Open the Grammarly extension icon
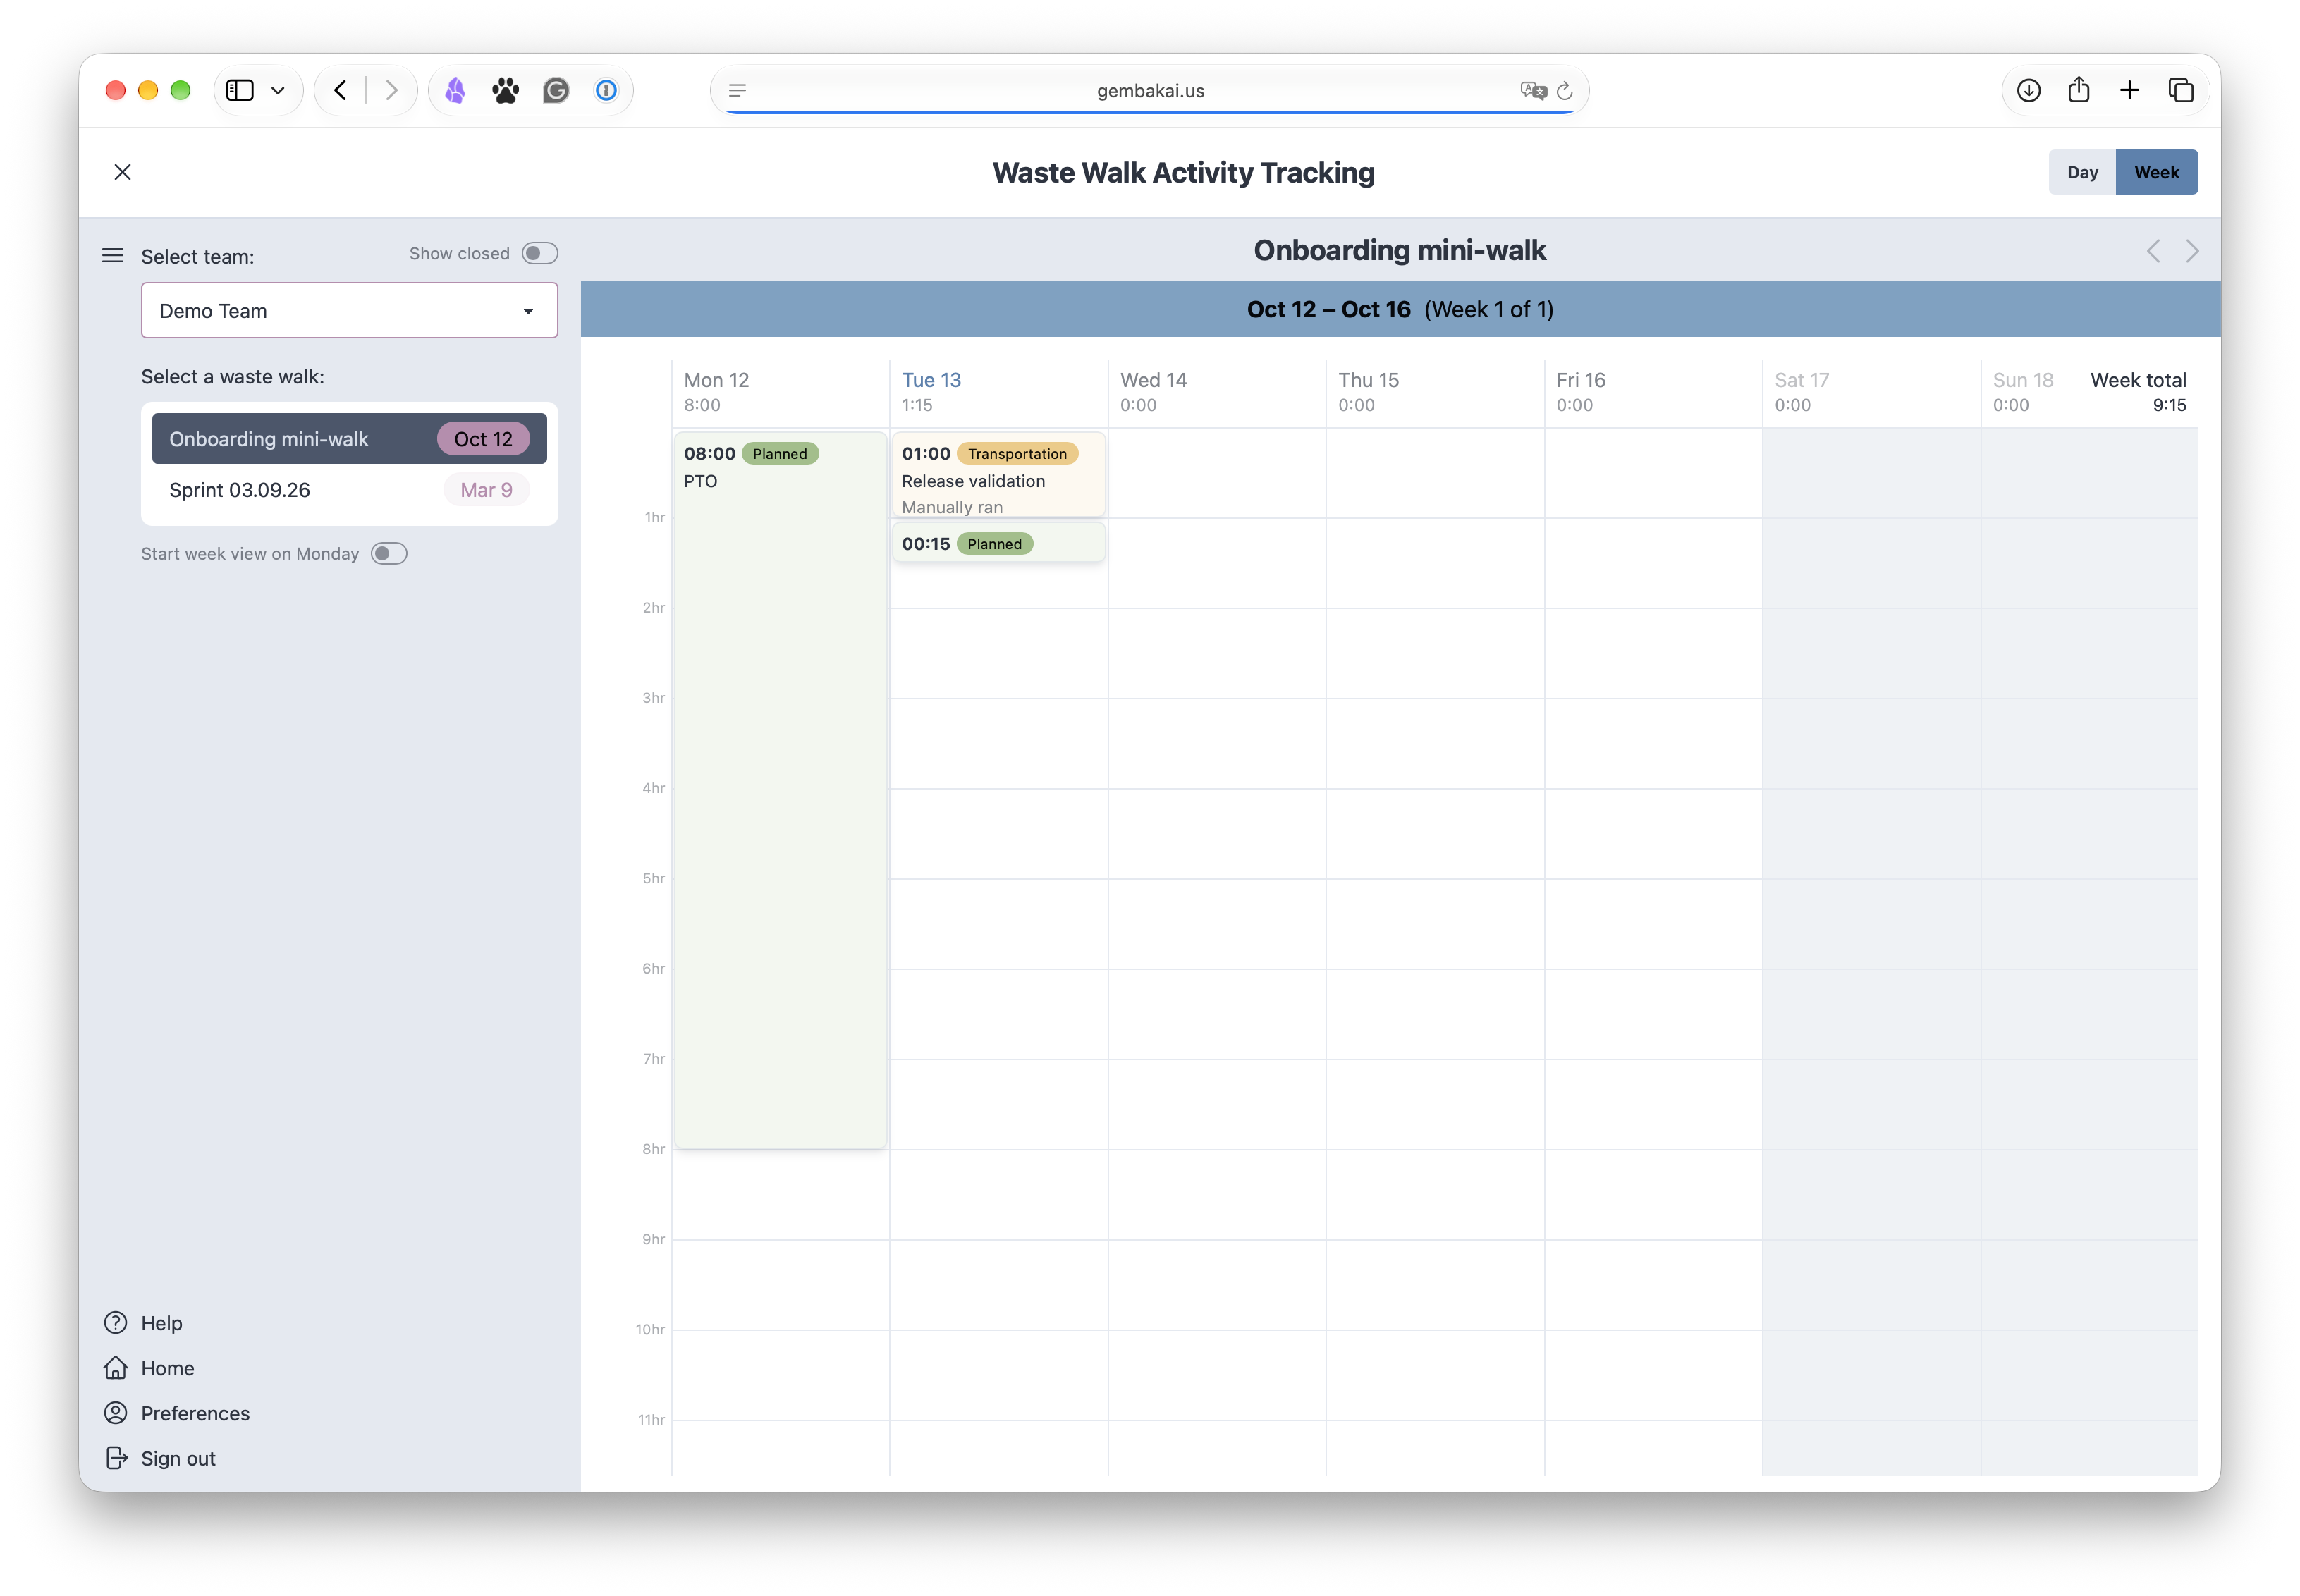This screenshot has height=1596, width=2300. pyautogui.click(x=556, y=90)
